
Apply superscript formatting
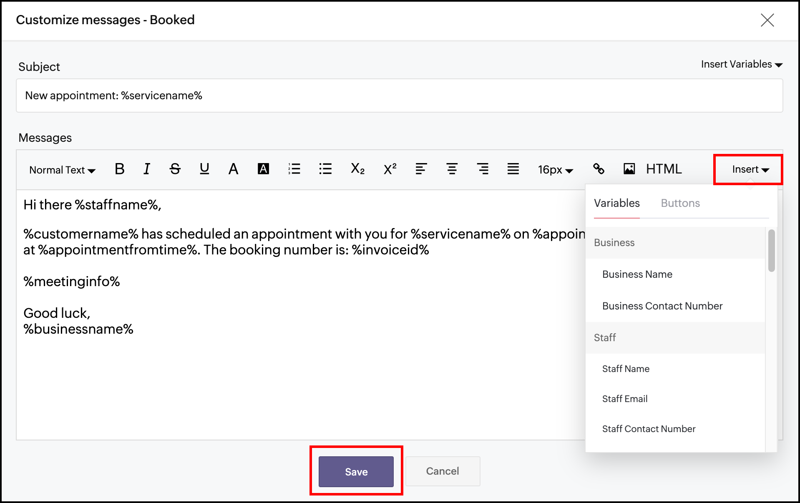coord(390,169)
